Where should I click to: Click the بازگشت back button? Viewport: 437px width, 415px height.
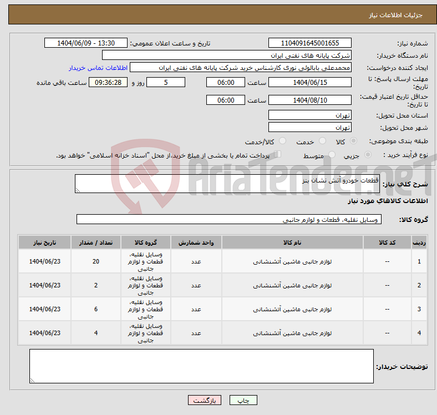click(x=205, y=400)
